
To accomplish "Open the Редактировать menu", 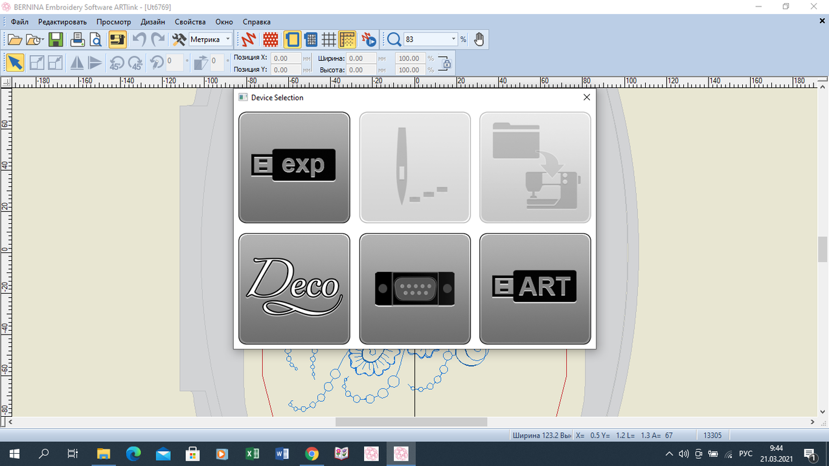I will point(62,22).
